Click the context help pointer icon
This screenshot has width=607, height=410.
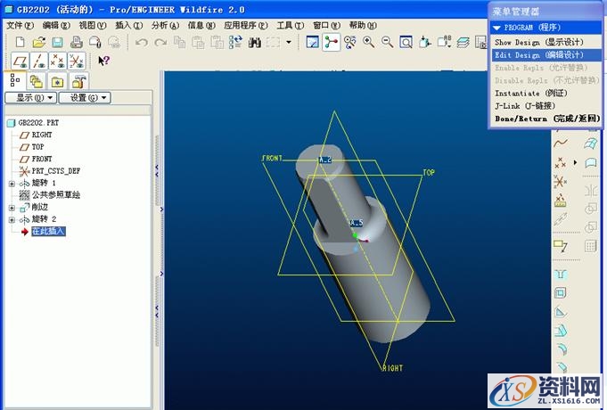pyautogui.click(x=103, y=61)
